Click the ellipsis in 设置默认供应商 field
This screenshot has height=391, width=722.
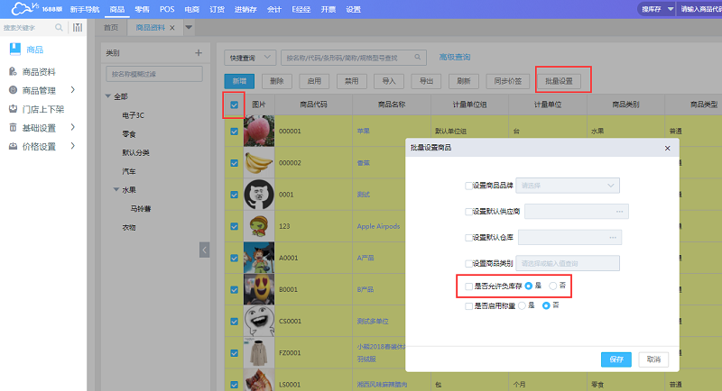pos(619,212)
